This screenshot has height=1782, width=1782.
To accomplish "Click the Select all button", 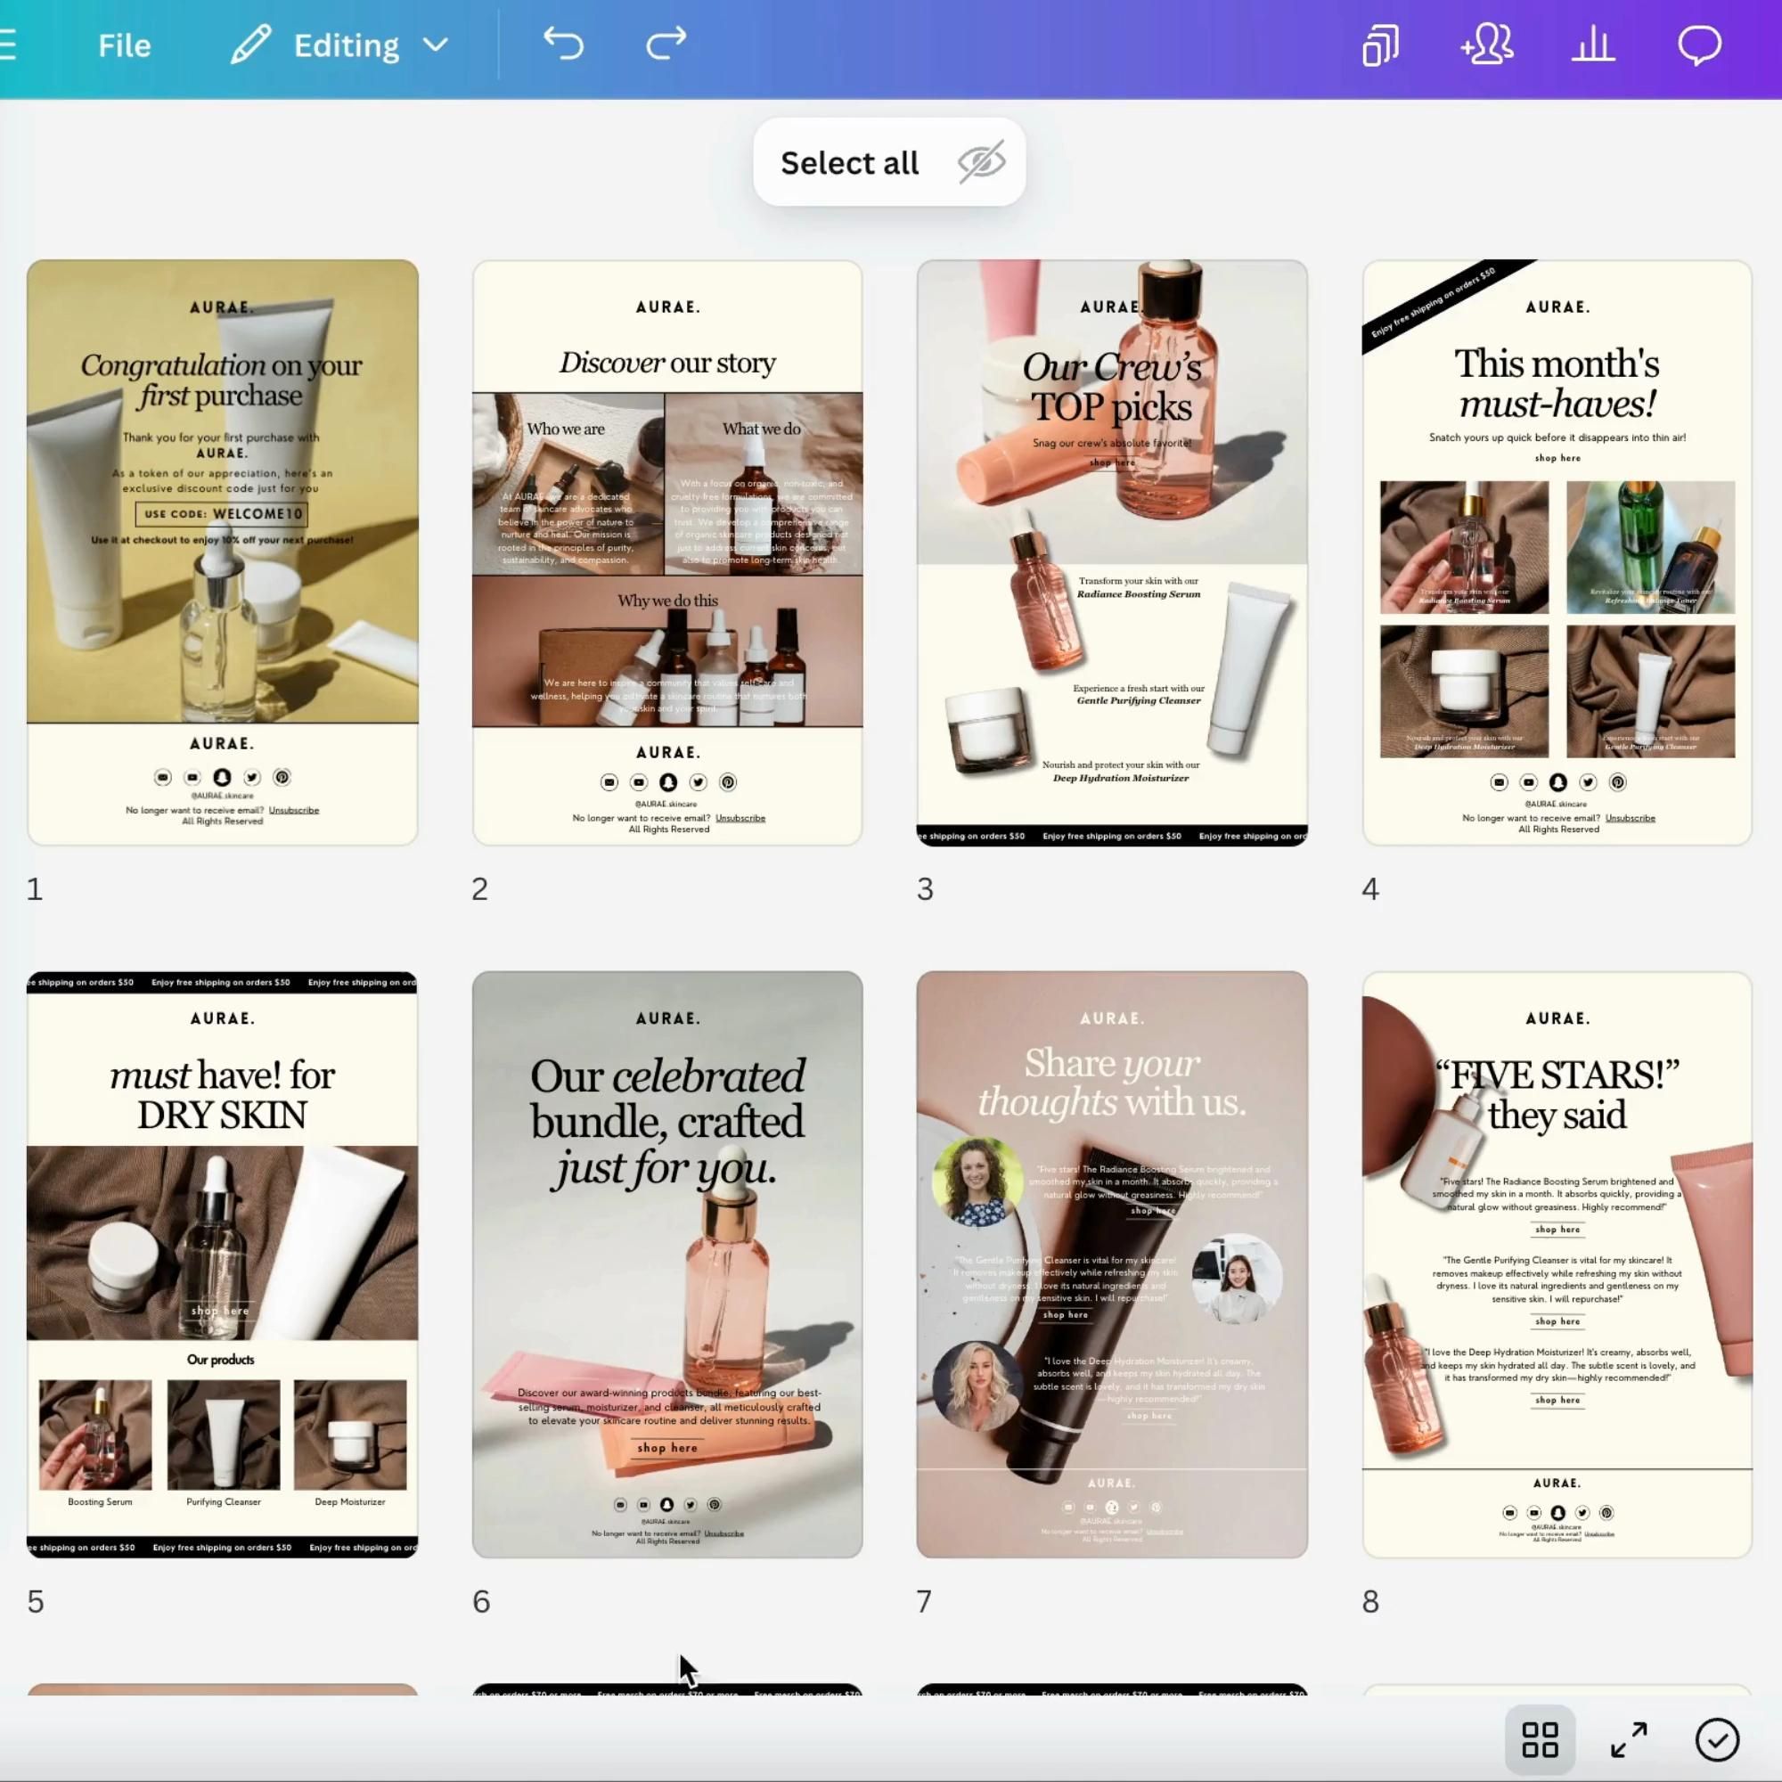I will 849,162.
